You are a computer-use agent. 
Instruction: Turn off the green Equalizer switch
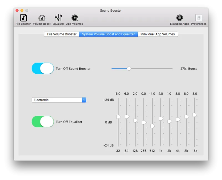[43, 122]
